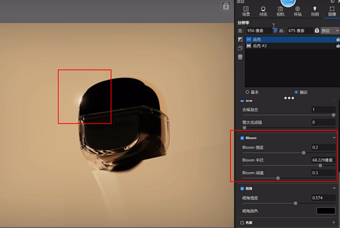This screenshot has width=340, height=228.
Task: Click the resolution lock icon beside 预设
Action: point(317,31)
